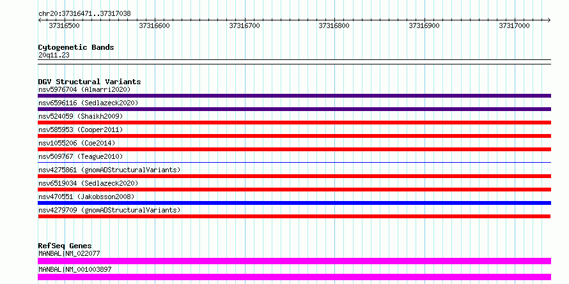Click the 20q11.23 band label

point(54,56)
